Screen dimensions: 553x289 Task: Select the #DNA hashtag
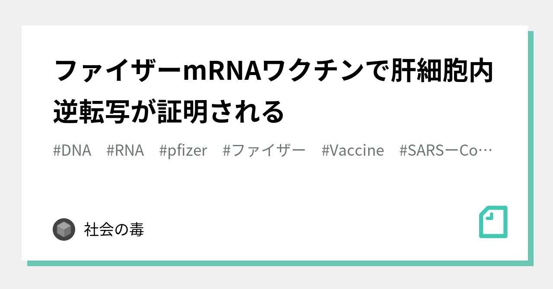pos(72,151)
